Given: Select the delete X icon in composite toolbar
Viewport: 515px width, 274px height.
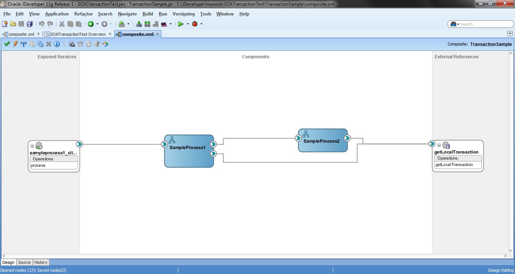Looking at the screenshot, I should click(x=48, y=44).
